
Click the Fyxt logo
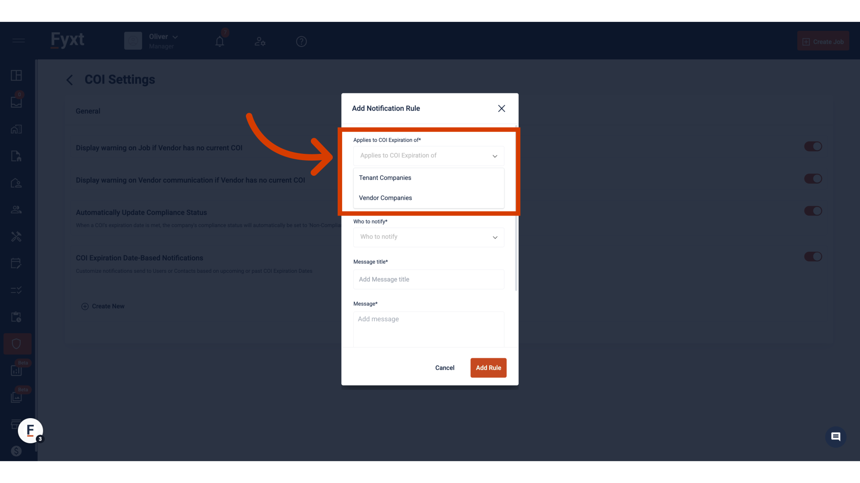68,40
